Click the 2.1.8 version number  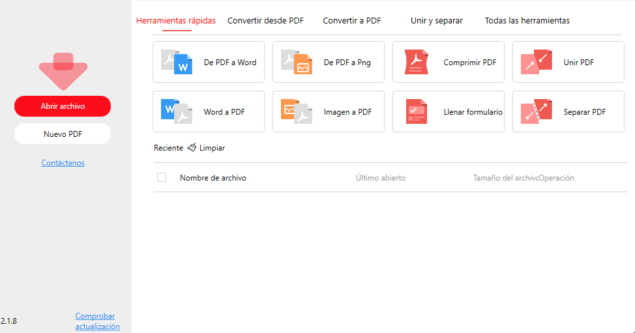8,321
